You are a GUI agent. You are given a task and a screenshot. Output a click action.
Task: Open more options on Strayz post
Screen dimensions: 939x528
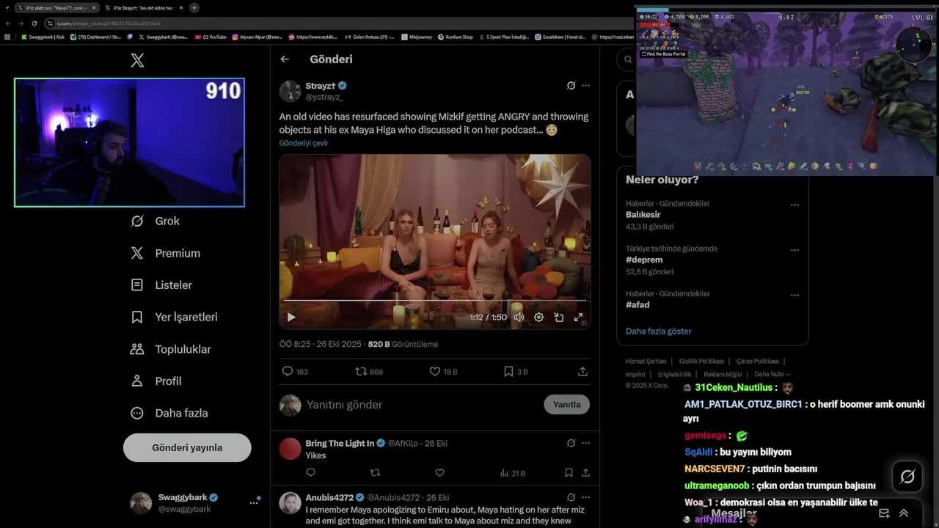click(585, 86)
